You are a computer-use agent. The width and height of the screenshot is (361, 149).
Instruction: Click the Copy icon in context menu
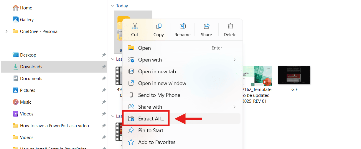[159, 27]
